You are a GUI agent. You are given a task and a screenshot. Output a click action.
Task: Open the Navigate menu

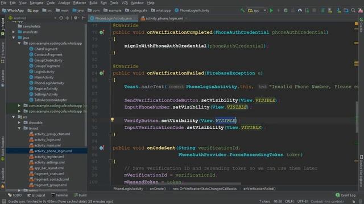pyautogui.click(x=36, y=3)
